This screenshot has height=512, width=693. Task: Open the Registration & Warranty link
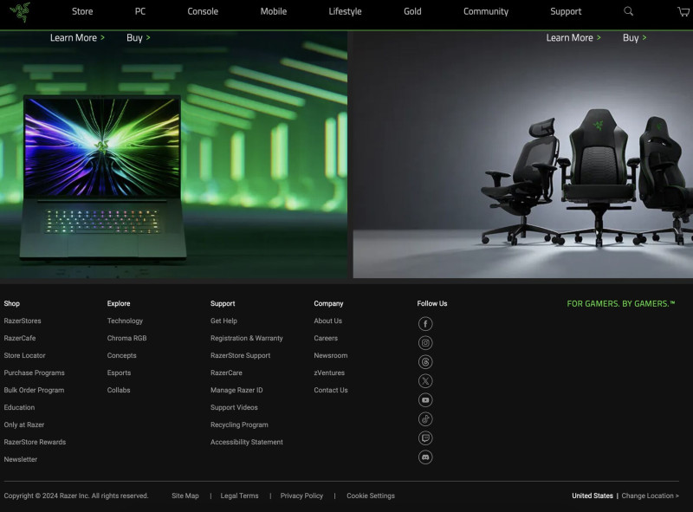[x=247, y=338]
